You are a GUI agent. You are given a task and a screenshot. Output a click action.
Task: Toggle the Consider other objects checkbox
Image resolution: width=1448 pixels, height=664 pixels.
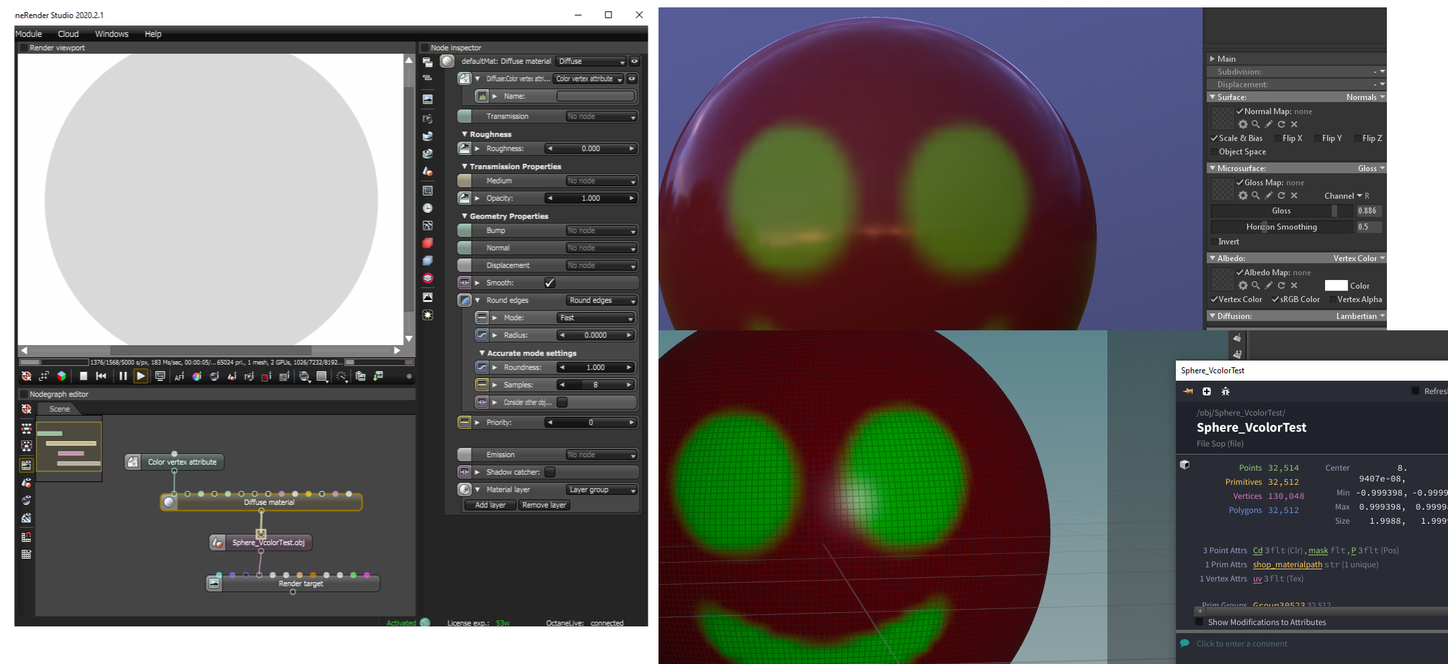click(x=562, y=402)
